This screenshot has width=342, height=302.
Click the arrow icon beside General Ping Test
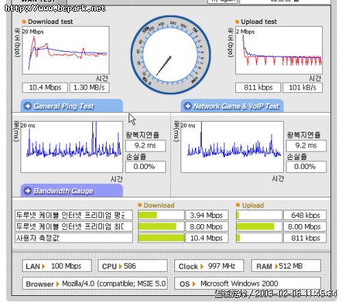(27, 106)
